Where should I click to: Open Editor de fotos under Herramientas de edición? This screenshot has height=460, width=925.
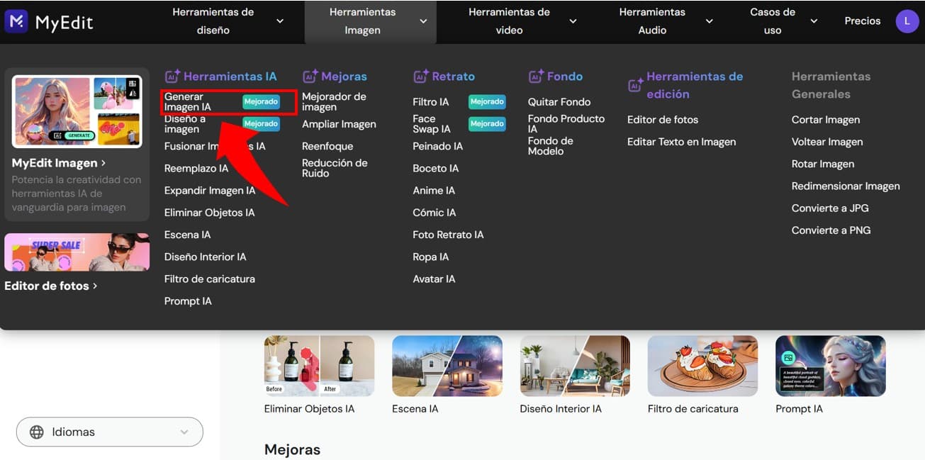663,120
